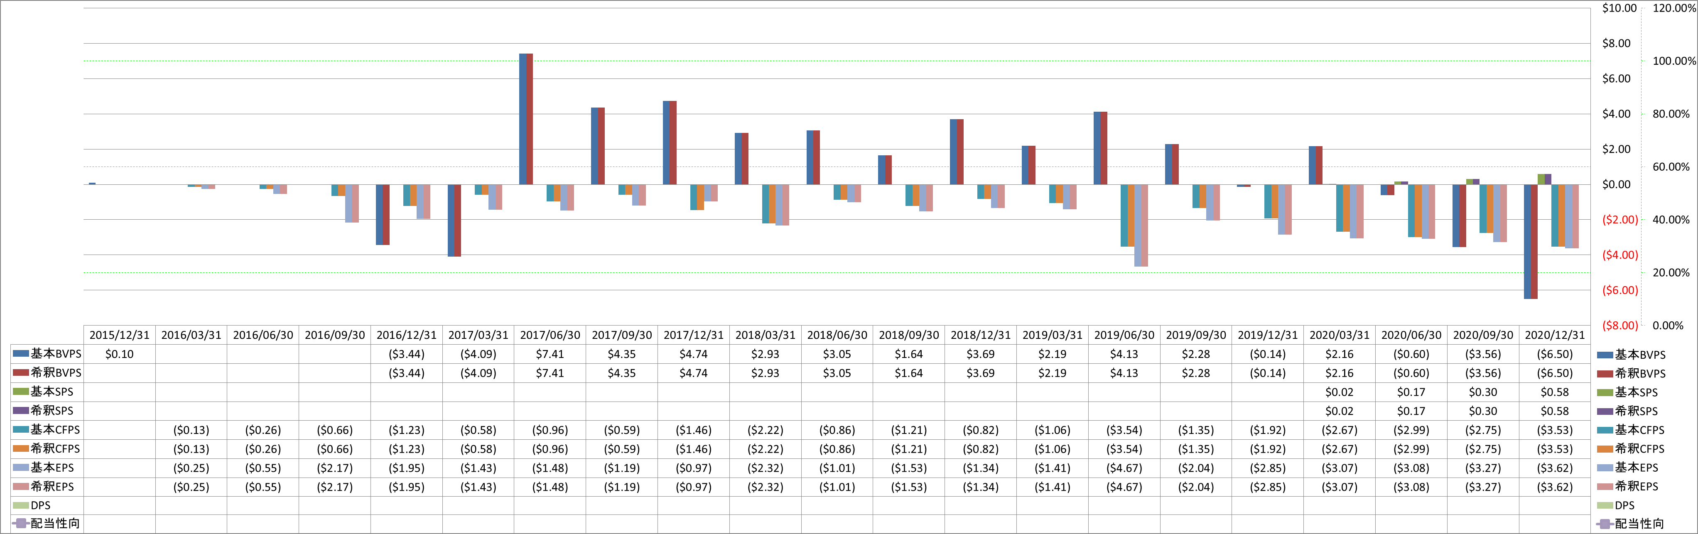The height and width of the screenshot is (534, 1698).
Task: Click the $0.00 axis label
Action: pos(1616,185)
